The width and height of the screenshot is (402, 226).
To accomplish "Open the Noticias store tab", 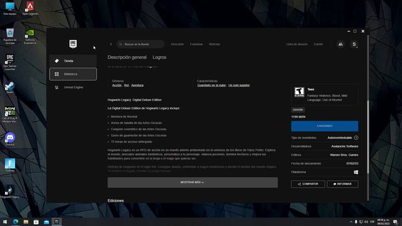I will click(214, 44).
